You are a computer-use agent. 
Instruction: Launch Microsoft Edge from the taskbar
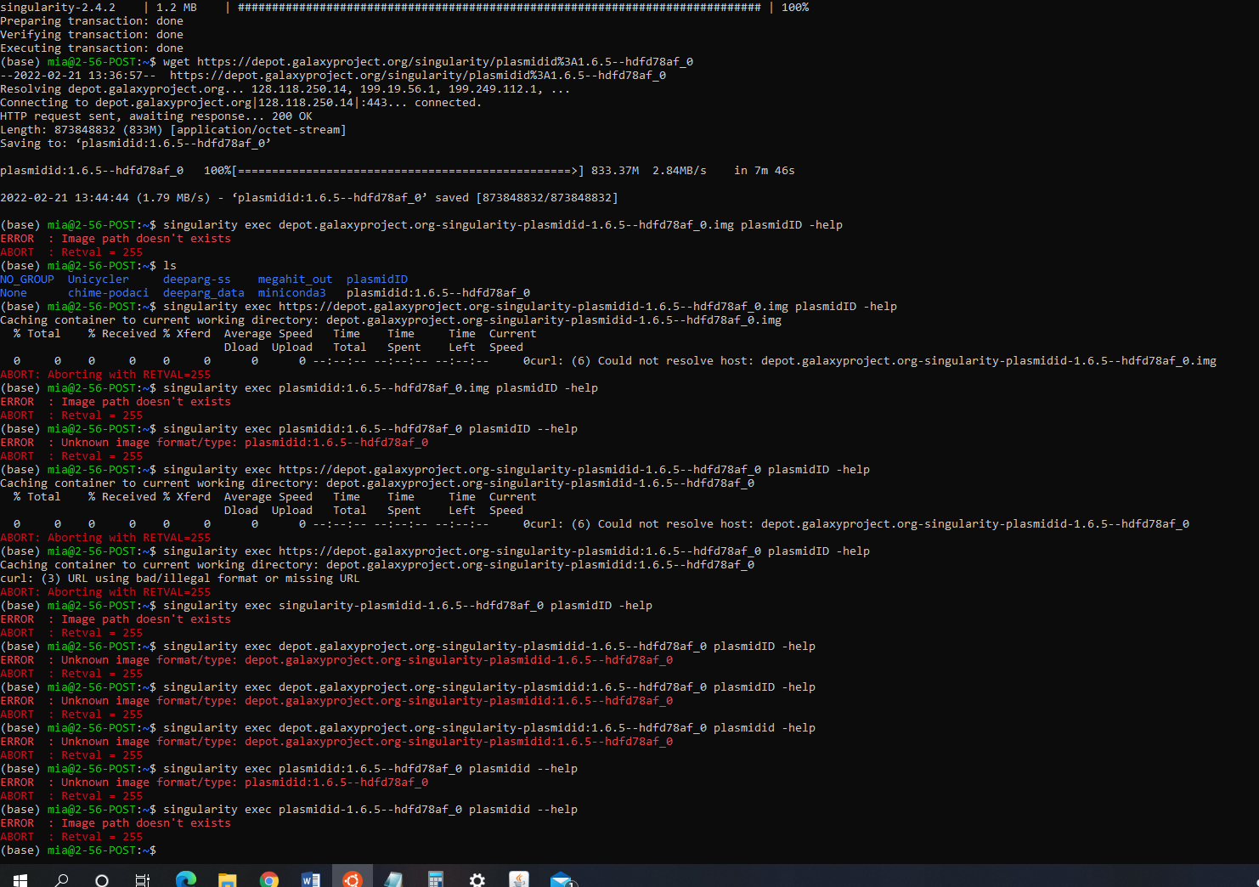tap(186, 879)
